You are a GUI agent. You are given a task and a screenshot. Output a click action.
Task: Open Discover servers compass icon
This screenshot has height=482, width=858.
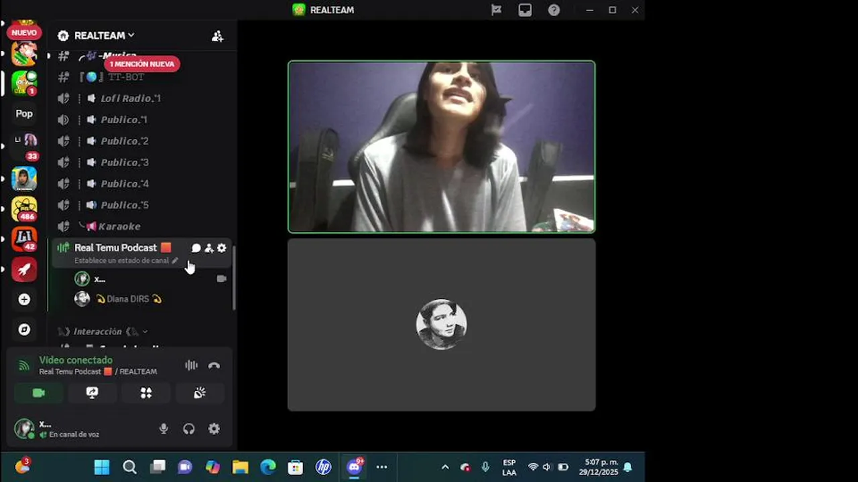(x=24, y=329)
